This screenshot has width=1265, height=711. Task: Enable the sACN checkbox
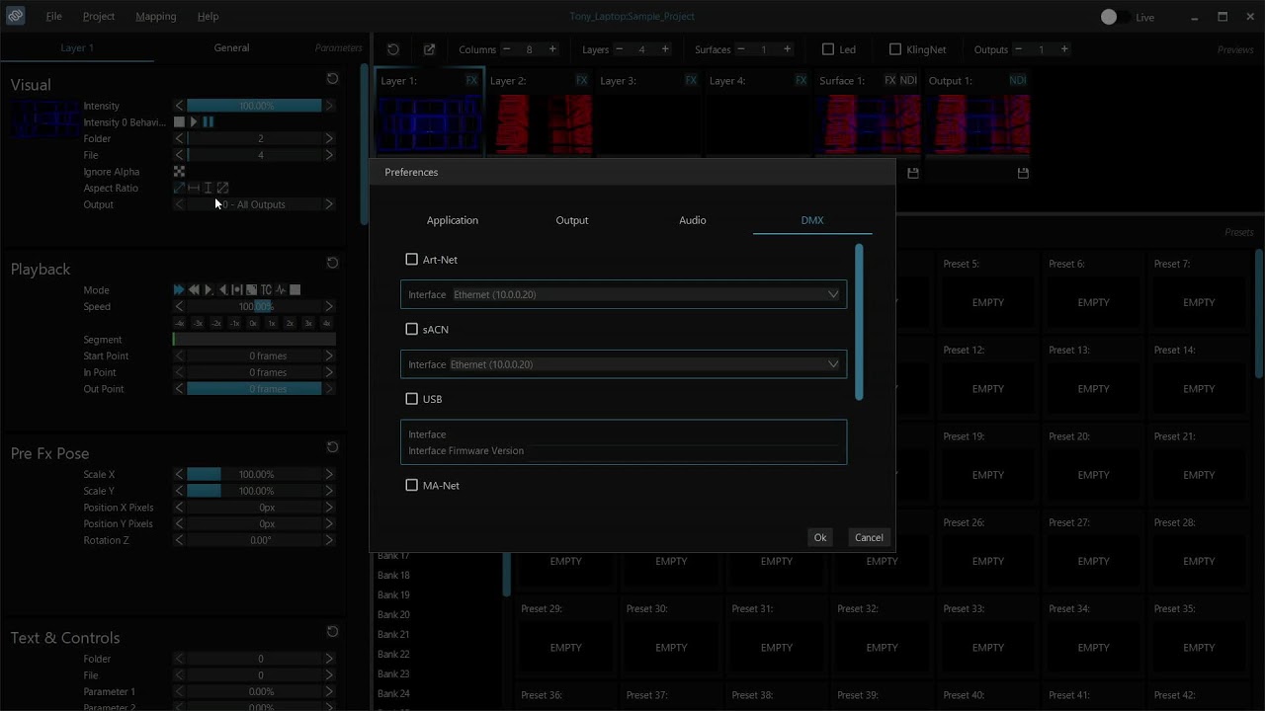click(412, 329)
